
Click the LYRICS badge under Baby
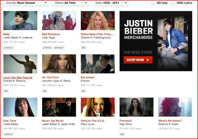8,48
